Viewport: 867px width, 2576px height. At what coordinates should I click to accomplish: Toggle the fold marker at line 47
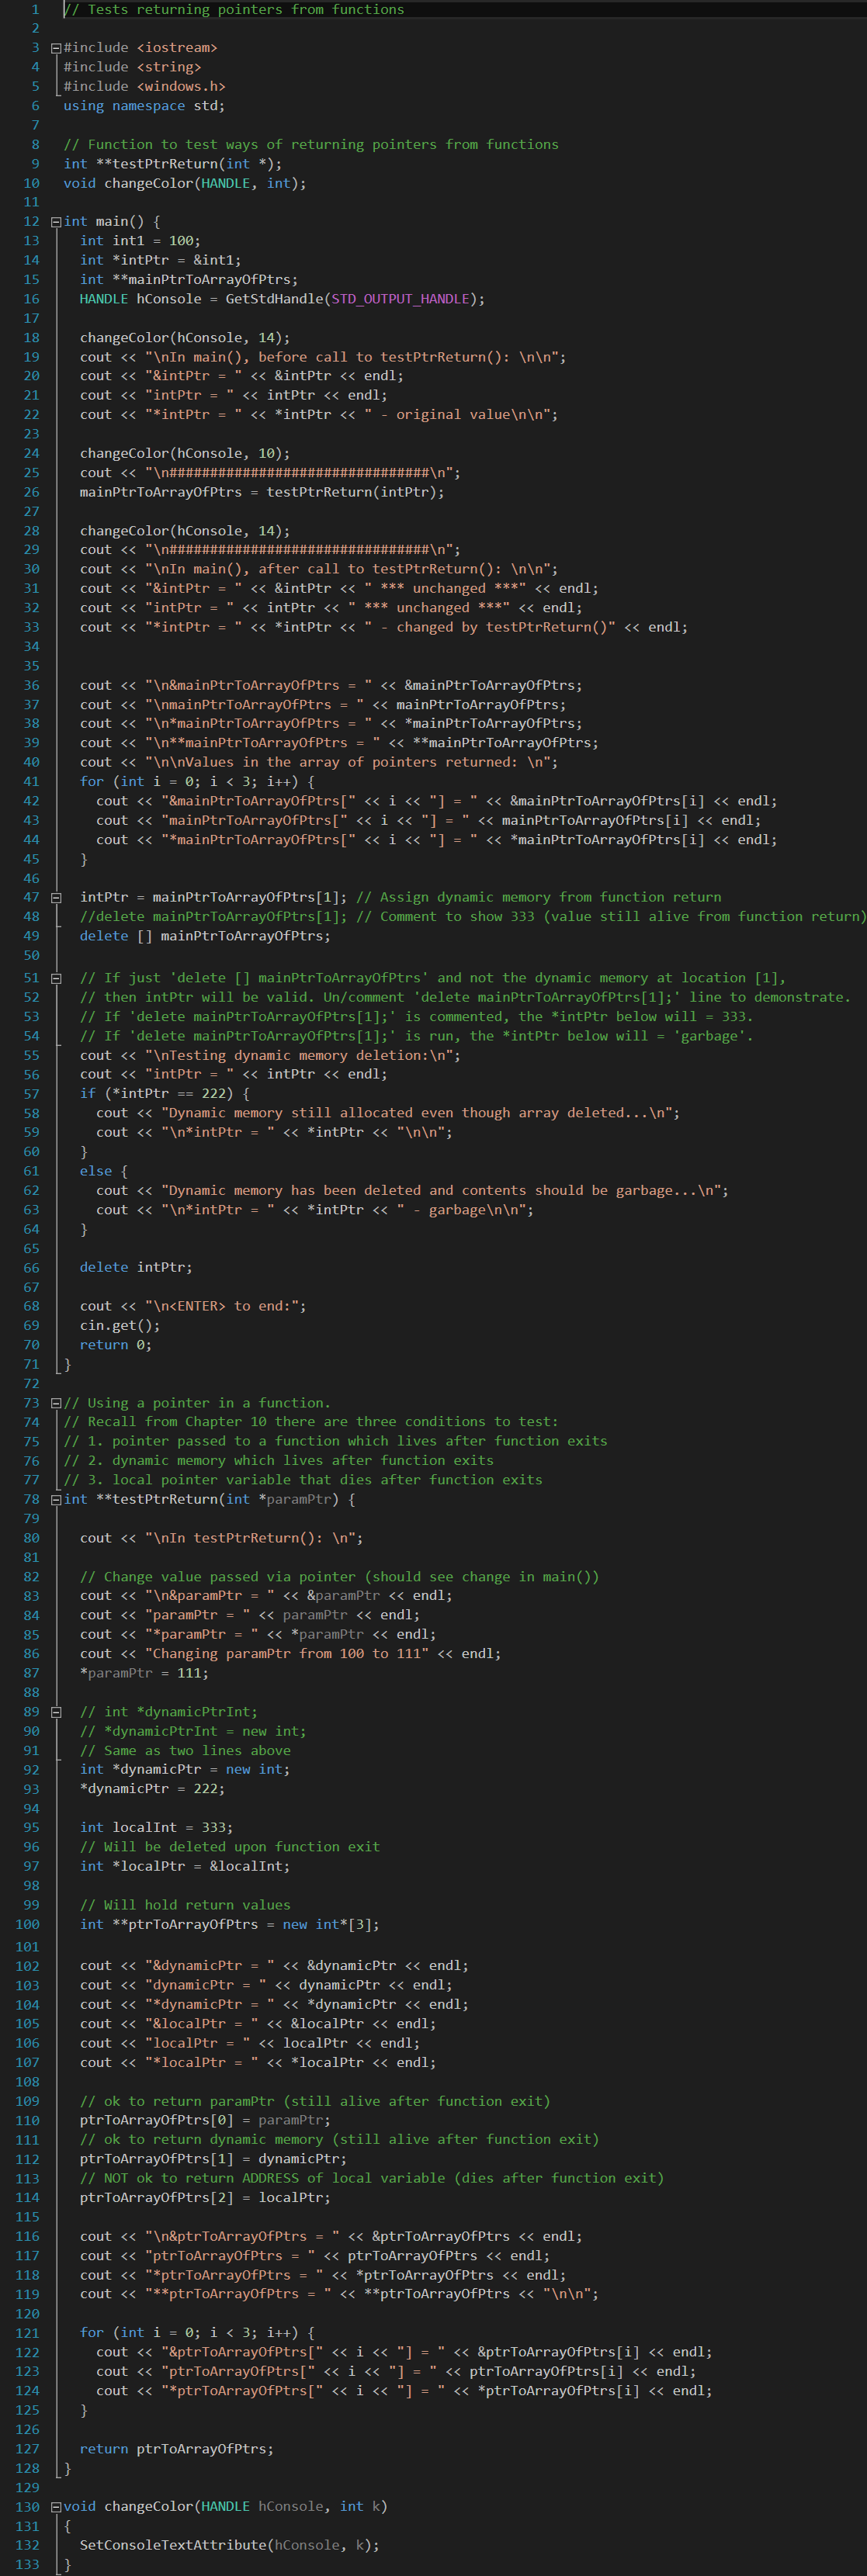[x=56, y=898]
